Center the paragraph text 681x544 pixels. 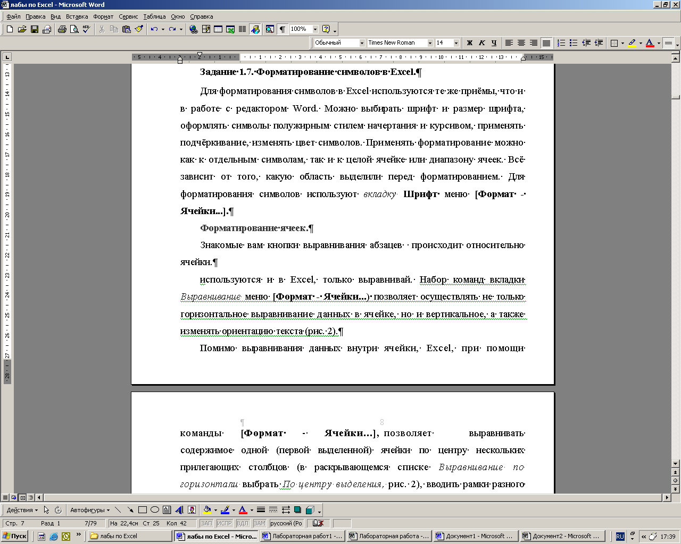[521, 43]
